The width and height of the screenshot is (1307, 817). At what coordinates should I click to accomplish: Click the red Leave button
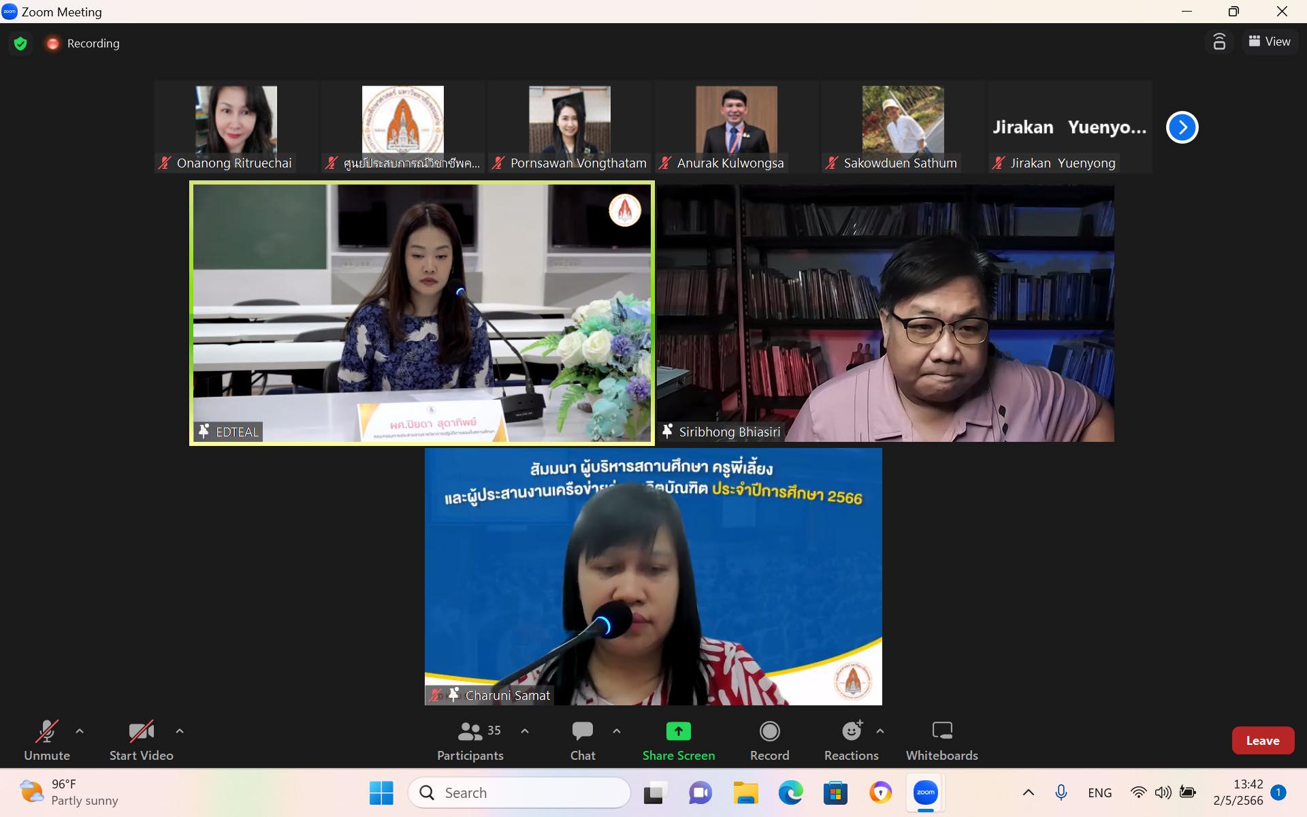[x=1263, y=741]
